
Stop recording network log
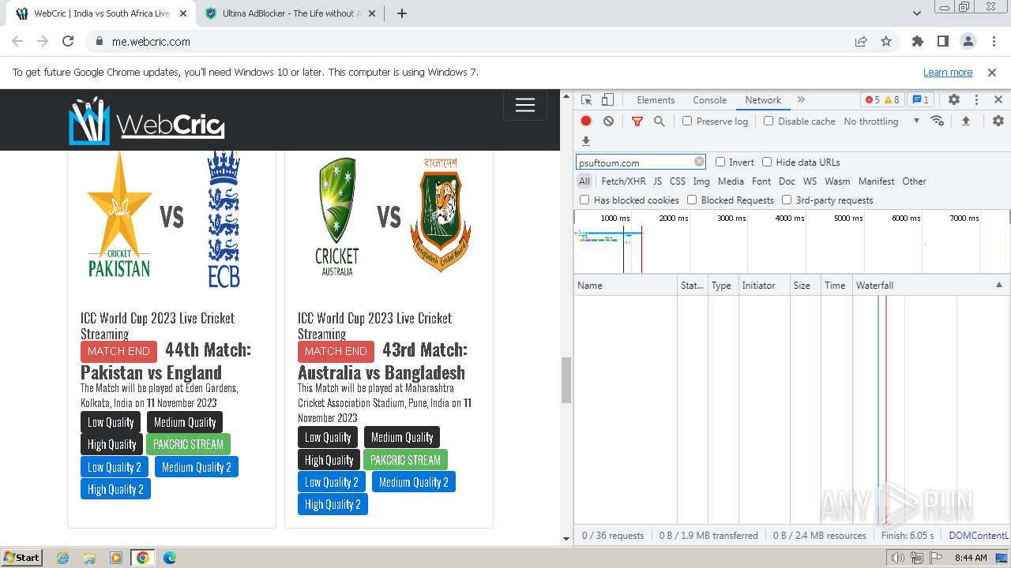pos(586,121)
